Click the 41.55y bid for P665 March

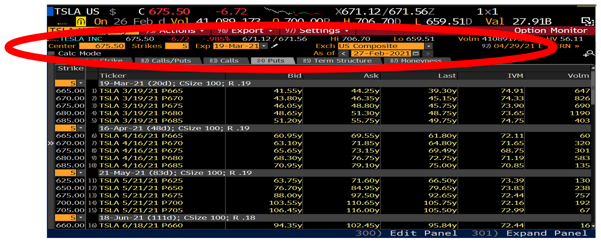tap(288, 91)
